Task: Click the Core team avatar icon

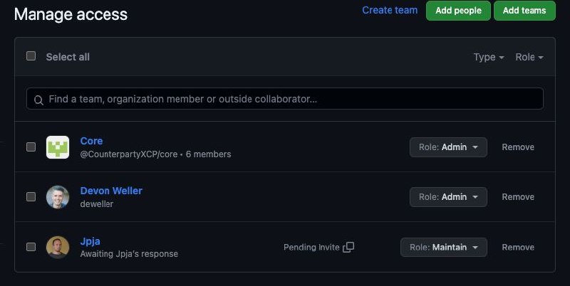Action: tap(58, 147)
